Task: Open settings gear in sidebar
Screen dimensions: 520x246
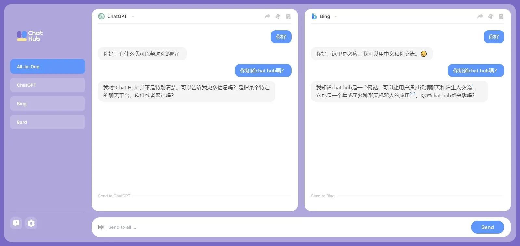Action: pos(31,223)
